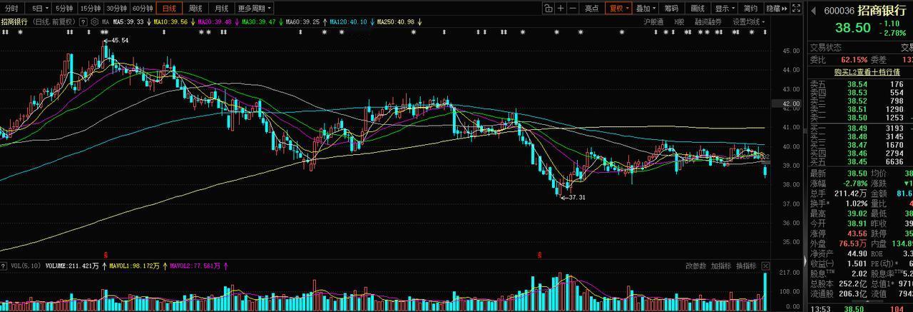
Task: Click the 总手 211.42万 value
Action: coord(852,193)
